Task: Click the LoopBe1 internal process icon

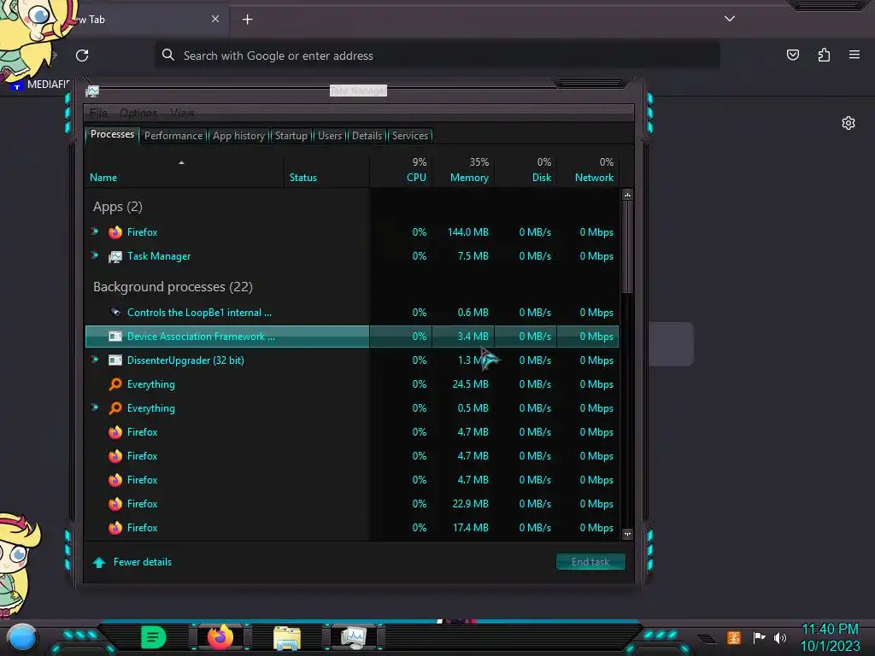Action: 115,313
